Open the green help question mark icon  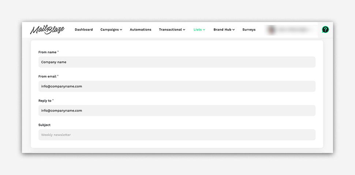(325, 29)
